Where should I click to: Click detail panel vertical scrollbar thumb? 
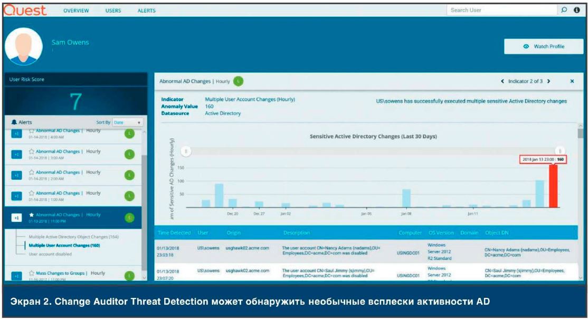581,133
